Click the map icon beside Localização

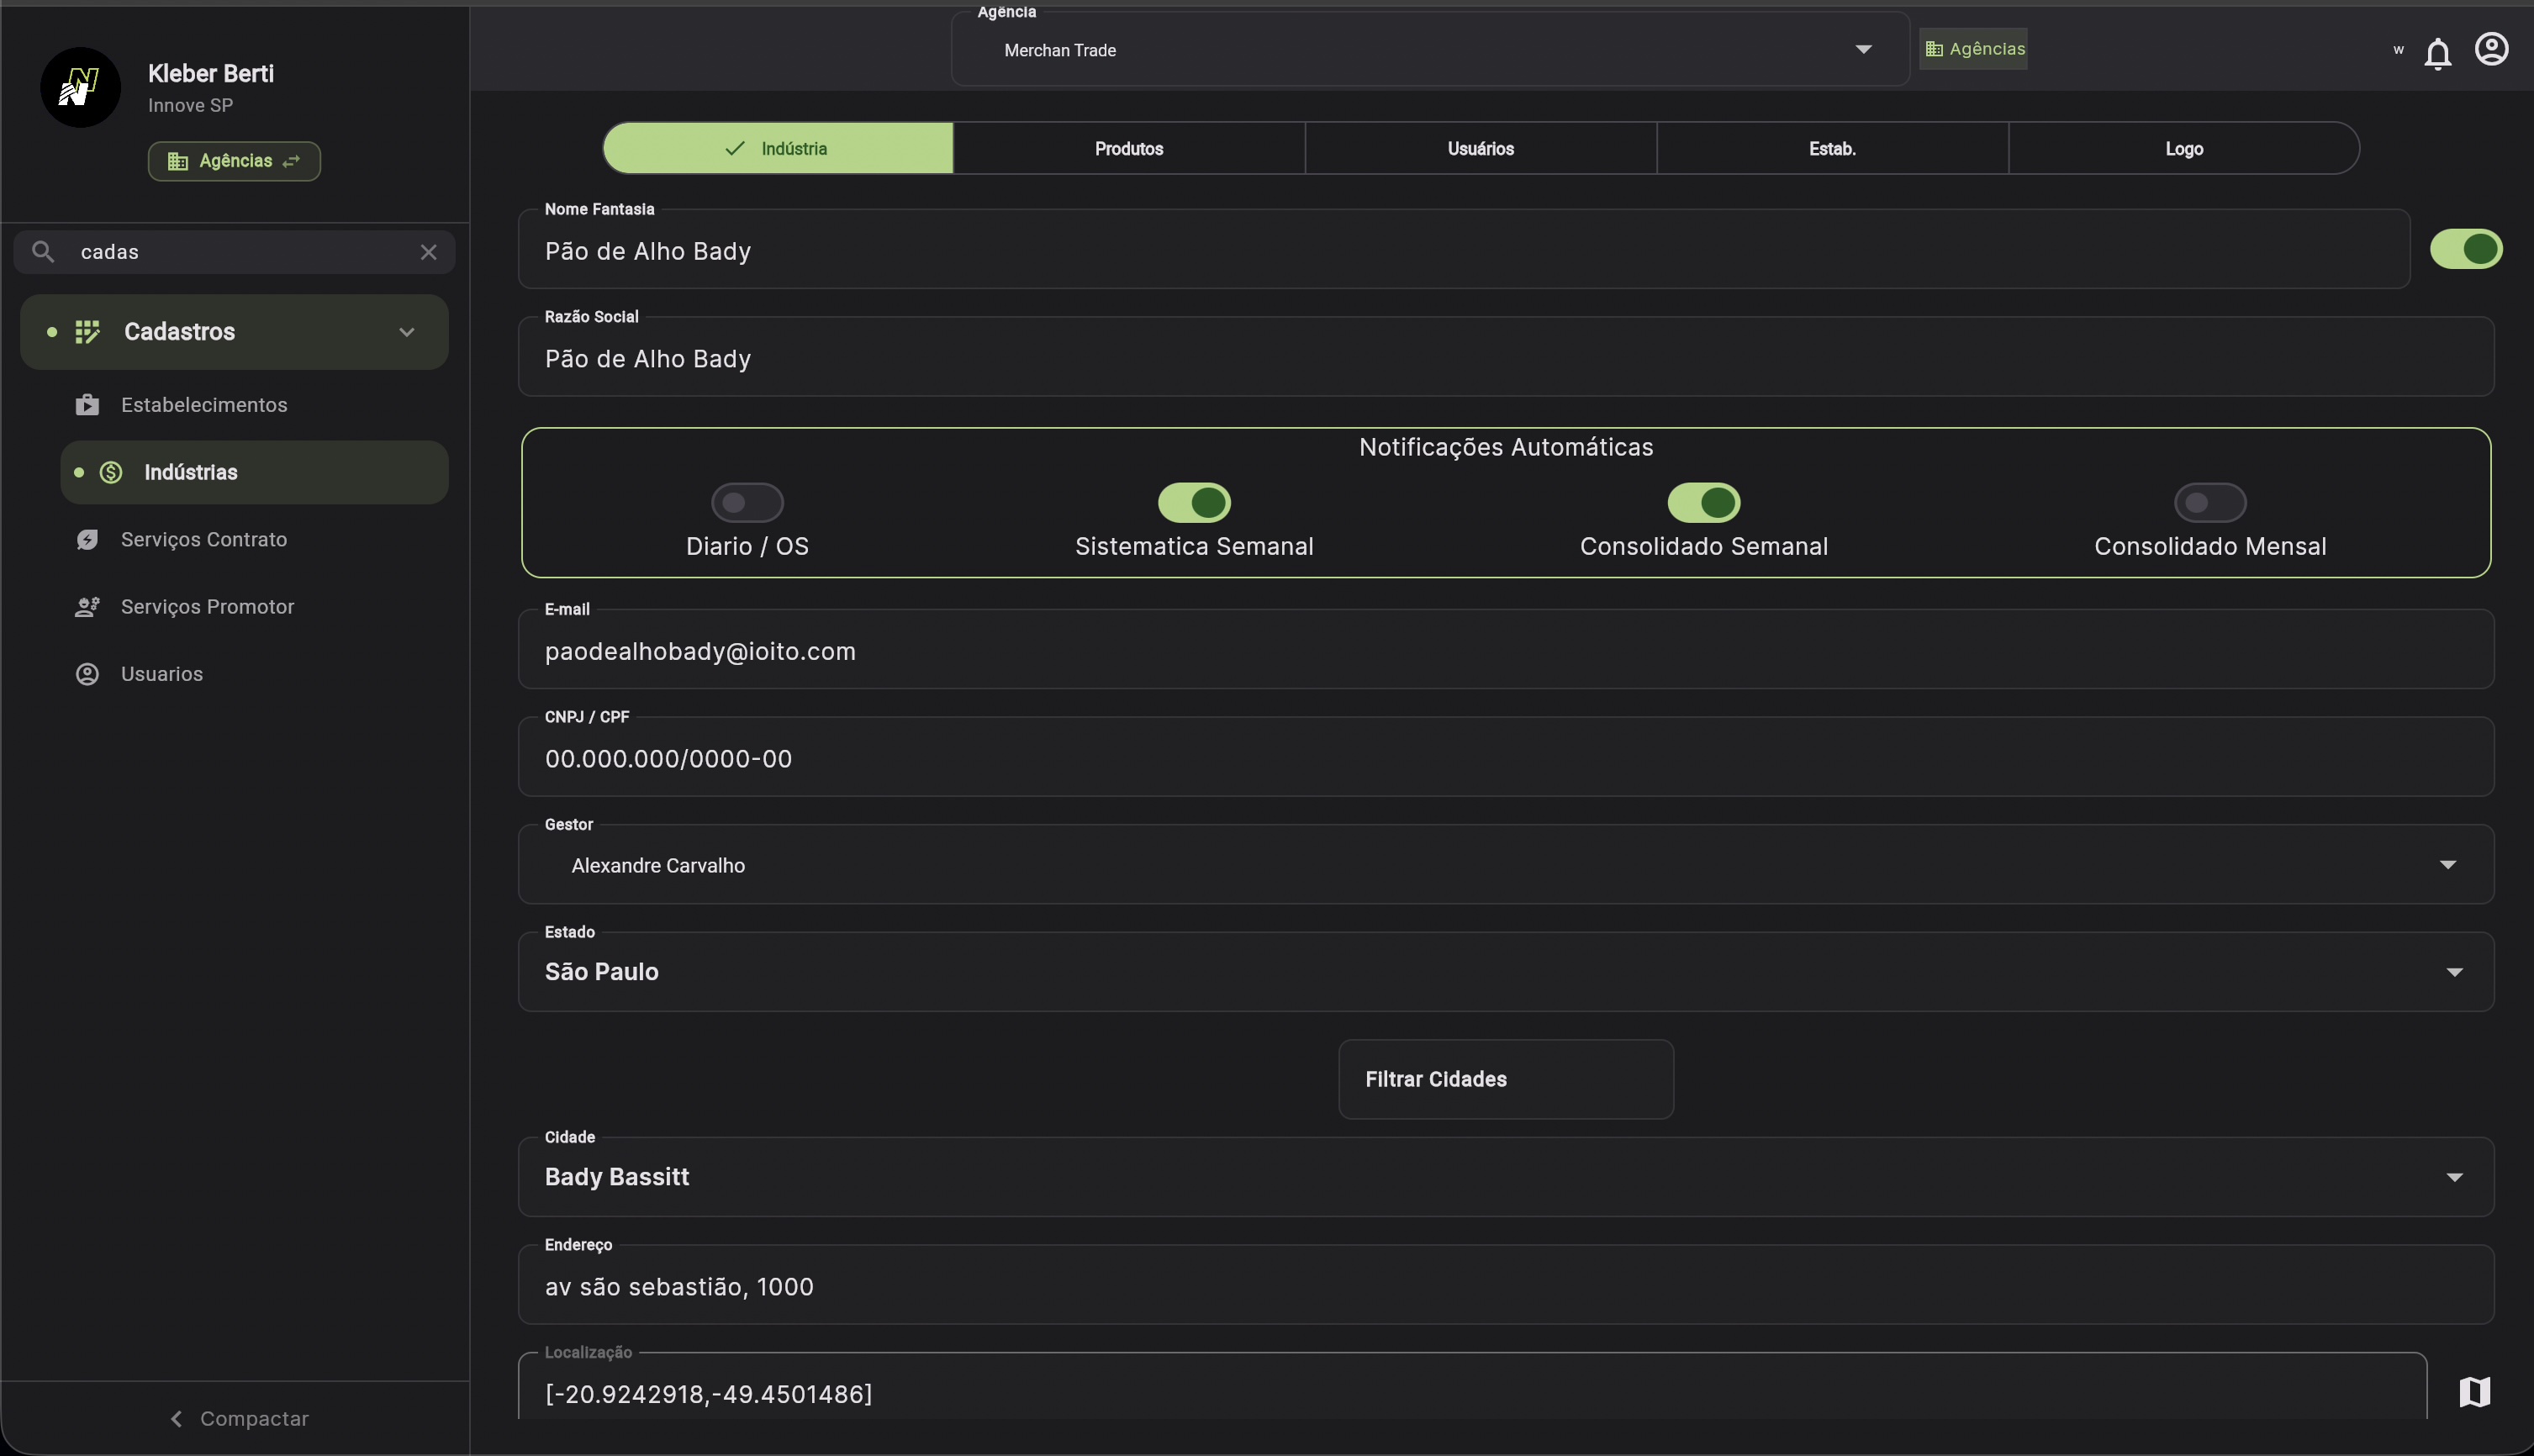coord(2474,1391)
